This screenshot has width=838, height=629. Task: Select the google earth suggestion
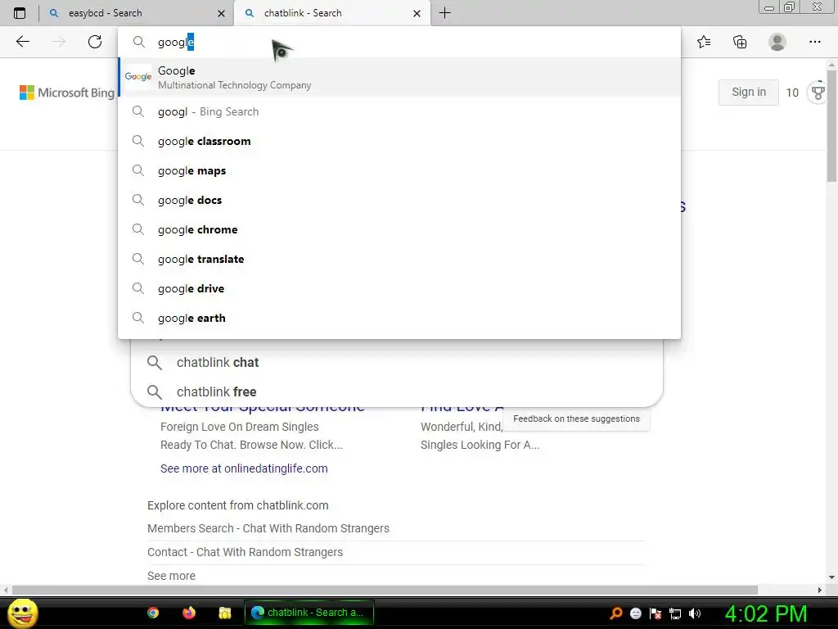point(399,318)
